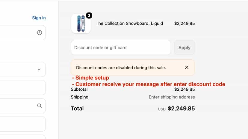Focus the address search input field
The width and height of the screenshot is (248, 139).
click(x=23, y=106)
